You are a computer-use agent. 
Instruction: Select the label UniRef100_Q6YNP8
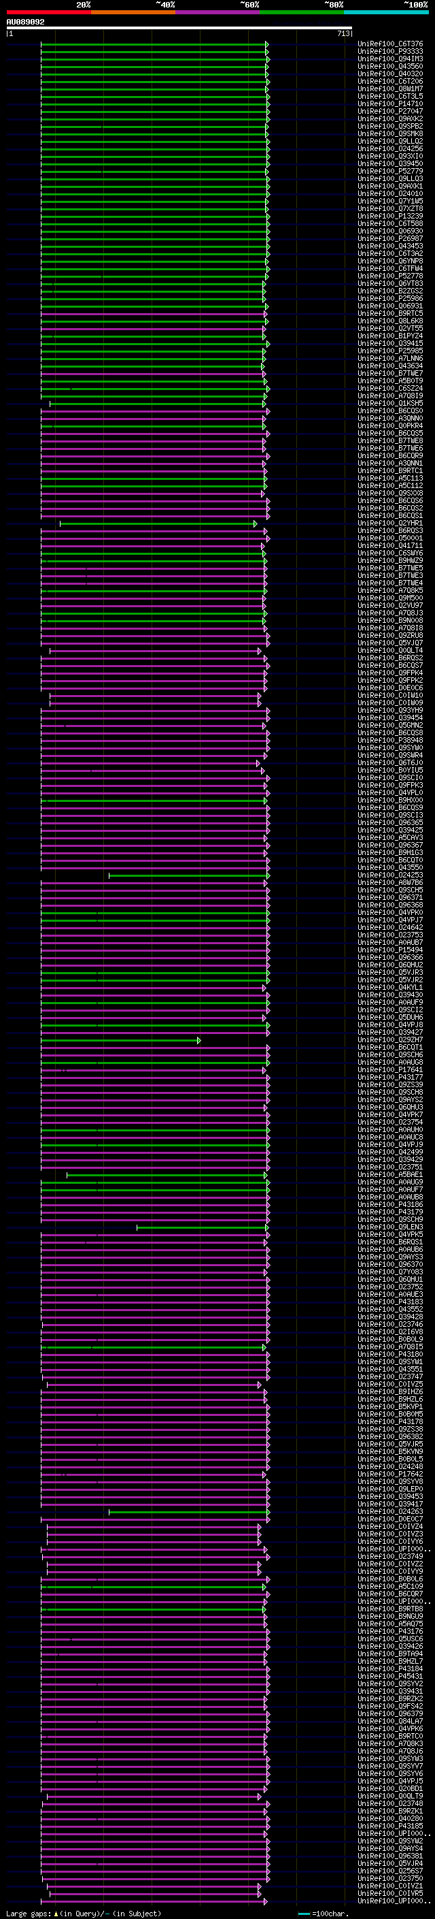point(390,261)
